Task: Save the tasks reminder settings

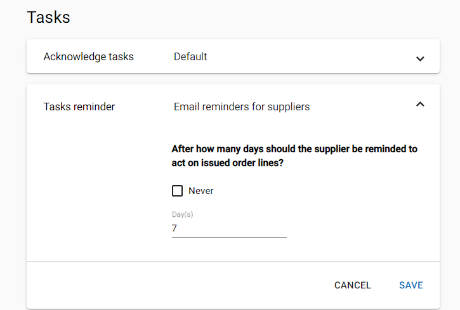Action: 411,285
